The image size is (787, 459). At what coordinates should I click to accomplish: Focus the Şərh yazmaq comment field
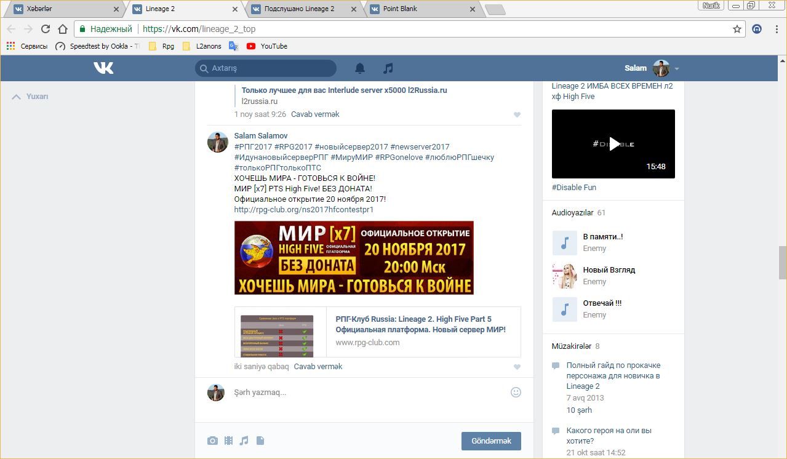pos(369,393)
